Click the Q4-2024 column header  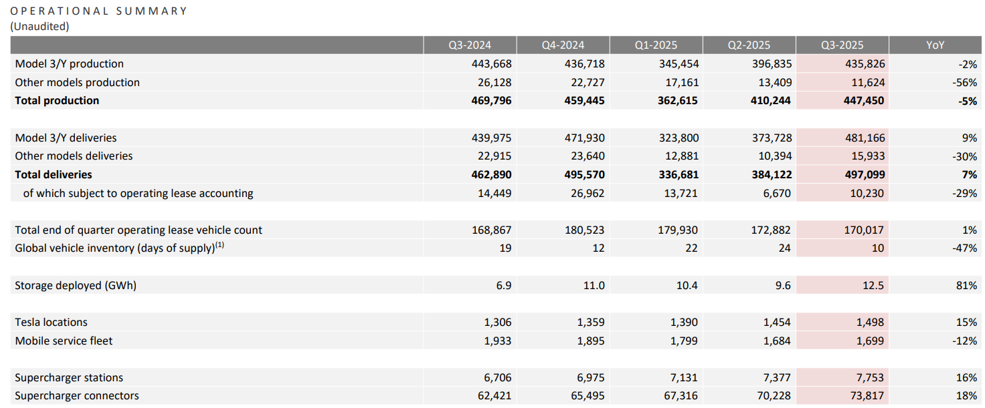(x=563, y=45)
